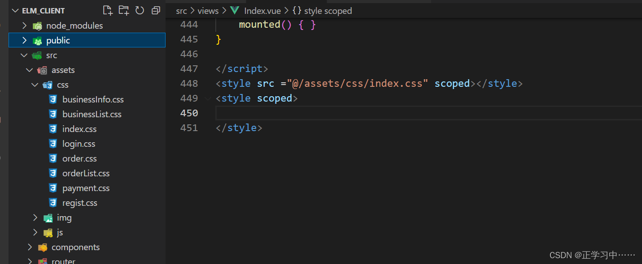The image size is (642, 264).
Task: Click the img folder icon
Action: tap(48, 218)
